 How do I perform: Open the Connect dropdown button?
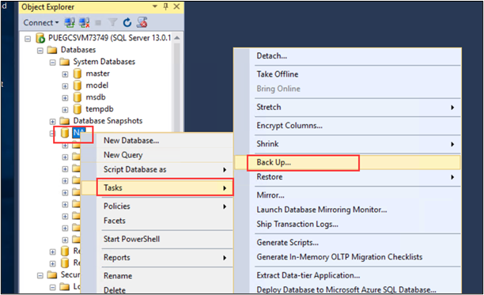coord(41,23)
